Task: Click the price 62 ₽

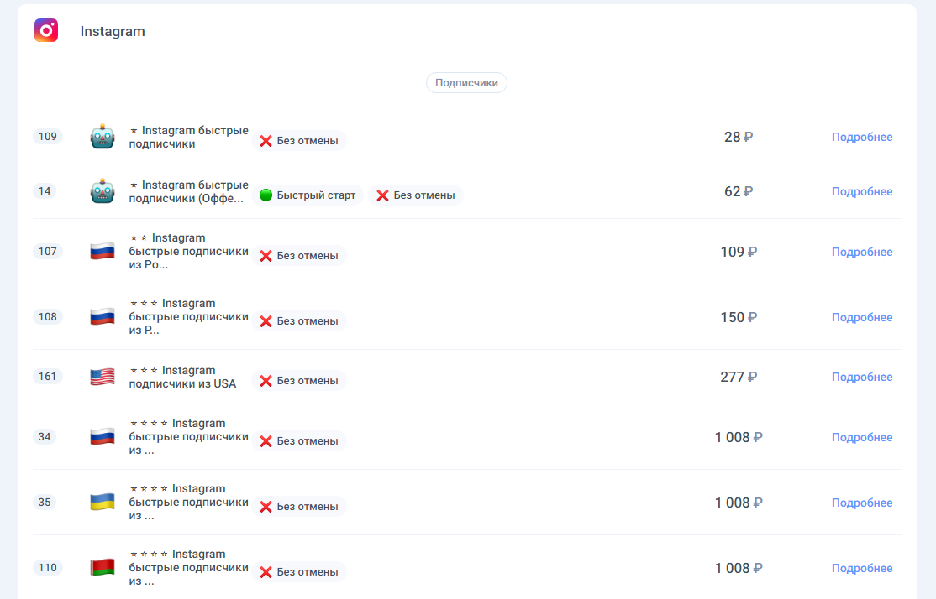Action: pyautogui.click(x=739, y=191)
